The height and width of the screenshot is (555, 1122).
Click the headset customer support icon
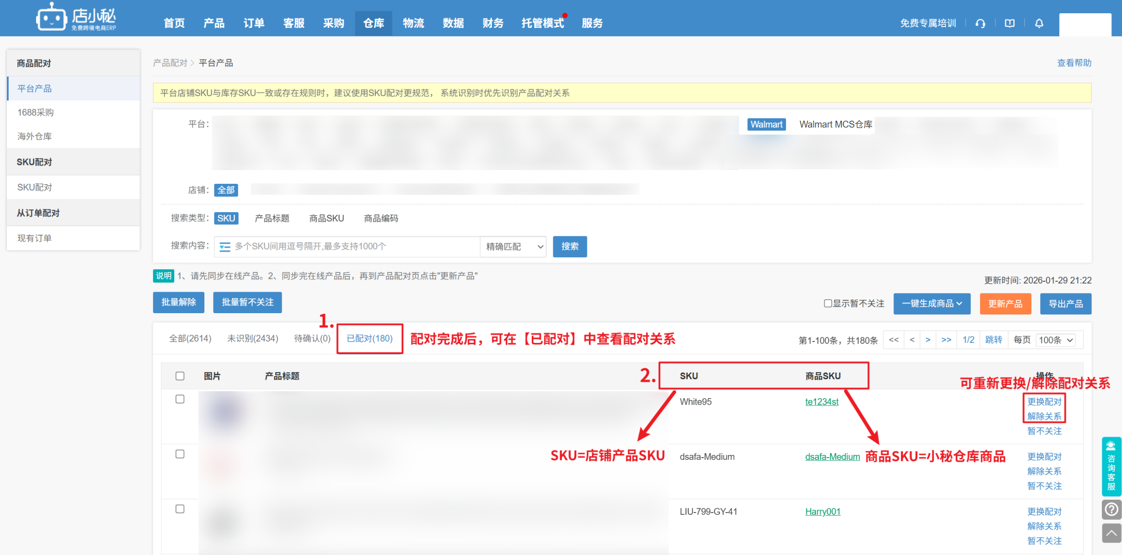click(x=980, y=23)
